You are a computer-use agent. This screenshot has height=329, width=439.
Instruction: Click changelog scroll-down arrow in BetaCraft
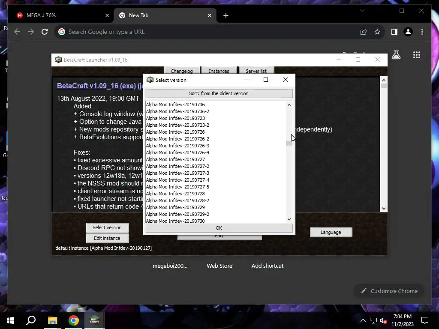384,209
